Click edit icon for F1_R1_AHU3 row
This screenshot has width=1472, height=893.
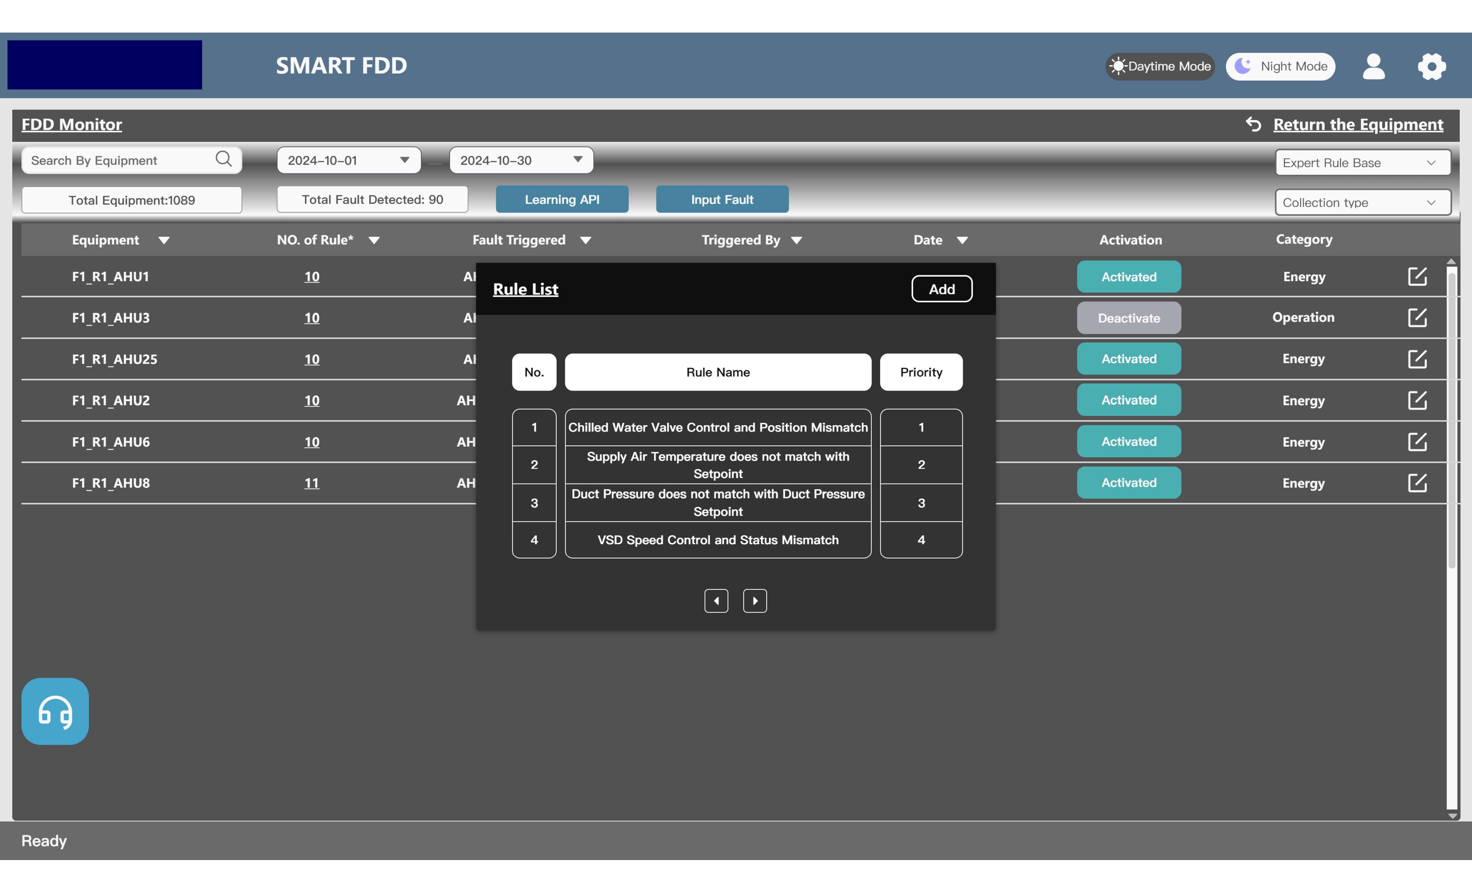click(1416, 318)
